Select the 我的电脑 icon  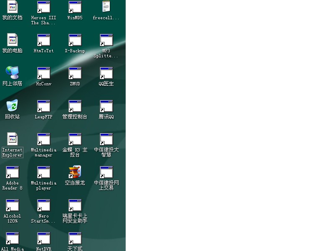click(12, 40)
